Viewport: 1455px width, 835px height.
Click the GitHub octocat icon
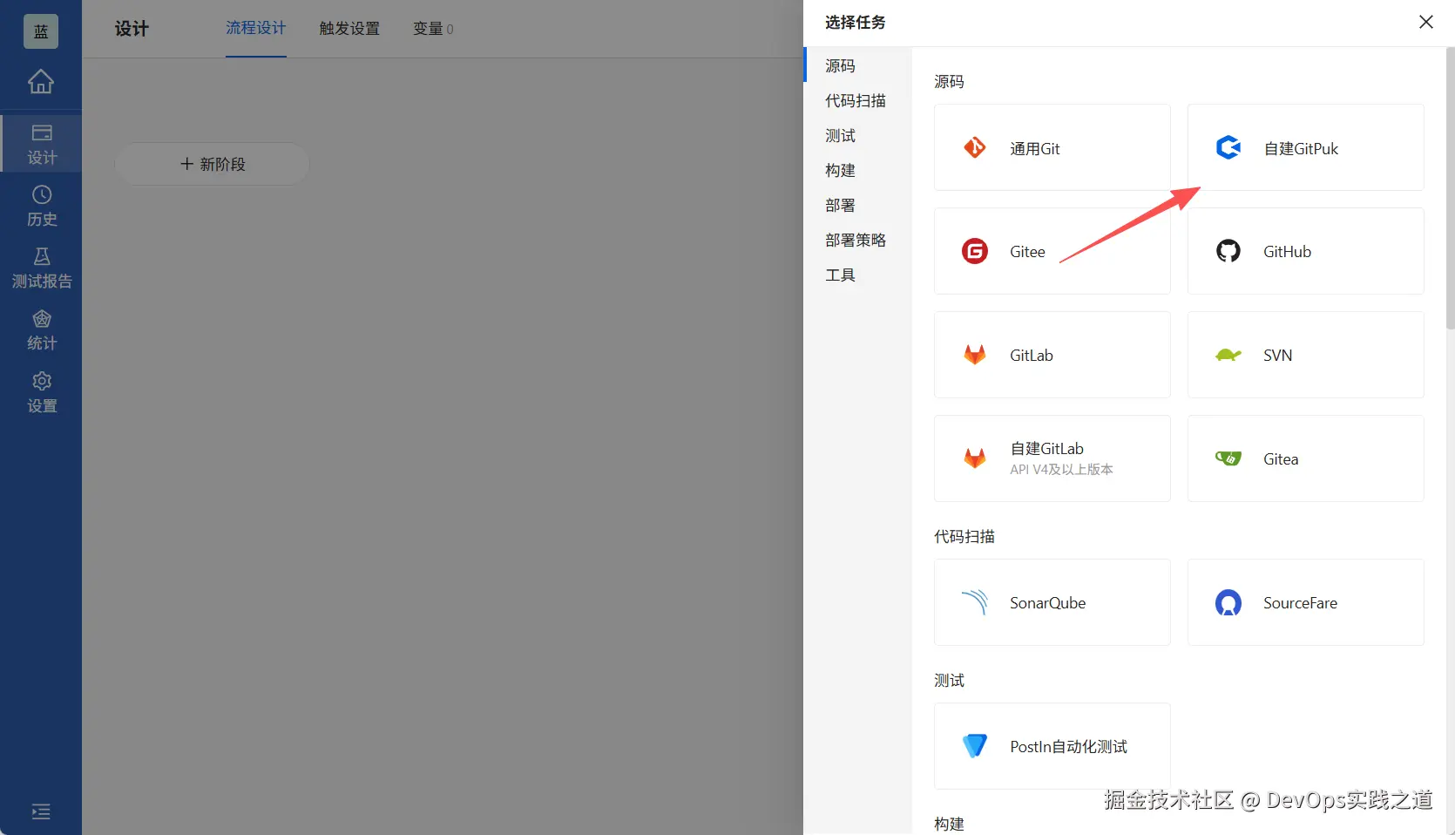click(x=1228, y=251)
